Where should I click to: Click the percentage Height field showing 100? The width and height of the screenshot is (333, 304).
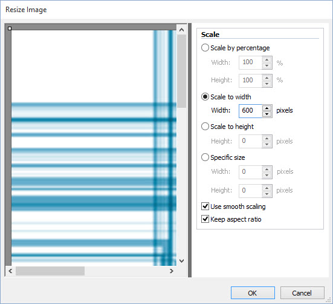250,81
